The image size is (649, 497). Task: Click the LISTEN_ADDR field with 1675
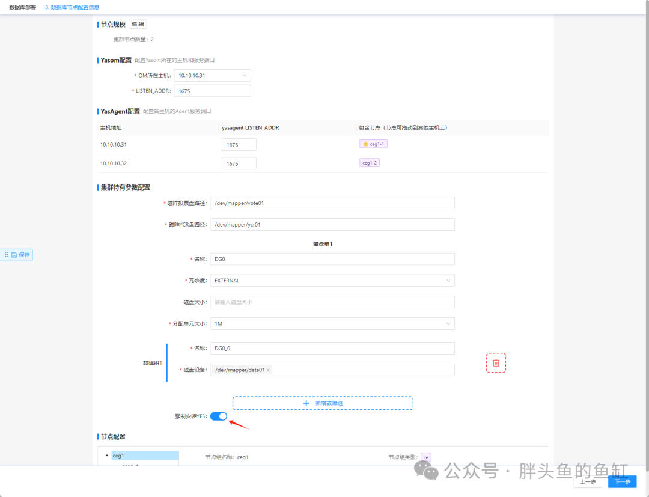(x=212, y=91)
